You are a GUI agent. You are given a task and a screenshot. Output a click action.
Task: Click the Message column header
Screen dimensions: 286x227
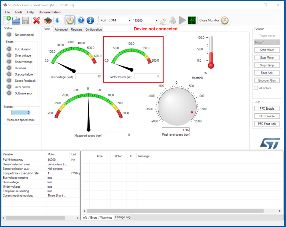tap(144, 156)
